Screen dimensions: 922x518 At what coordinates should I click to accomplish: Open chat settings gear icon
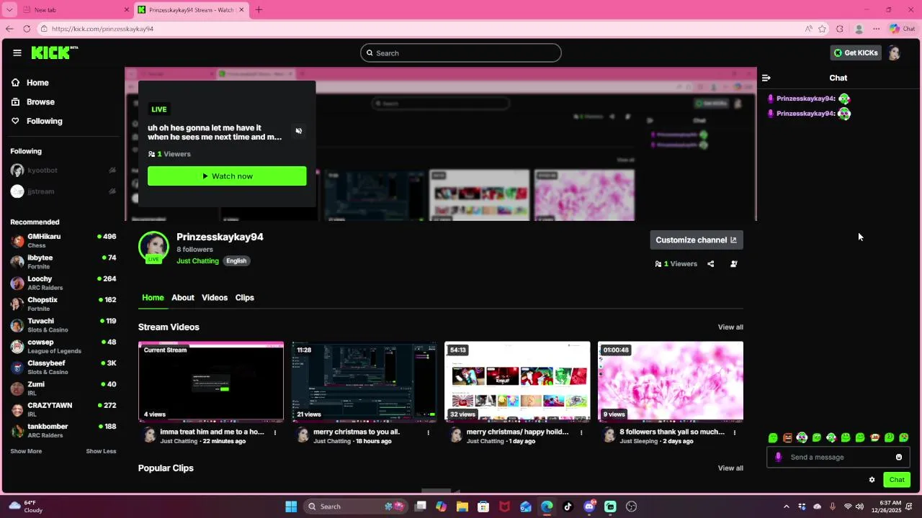(872, 480)
